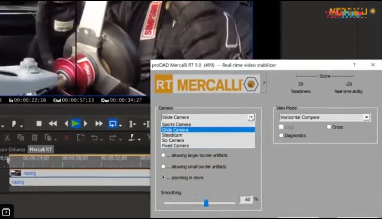
Task: Click the Redo icon
Action: click(113, 138)
